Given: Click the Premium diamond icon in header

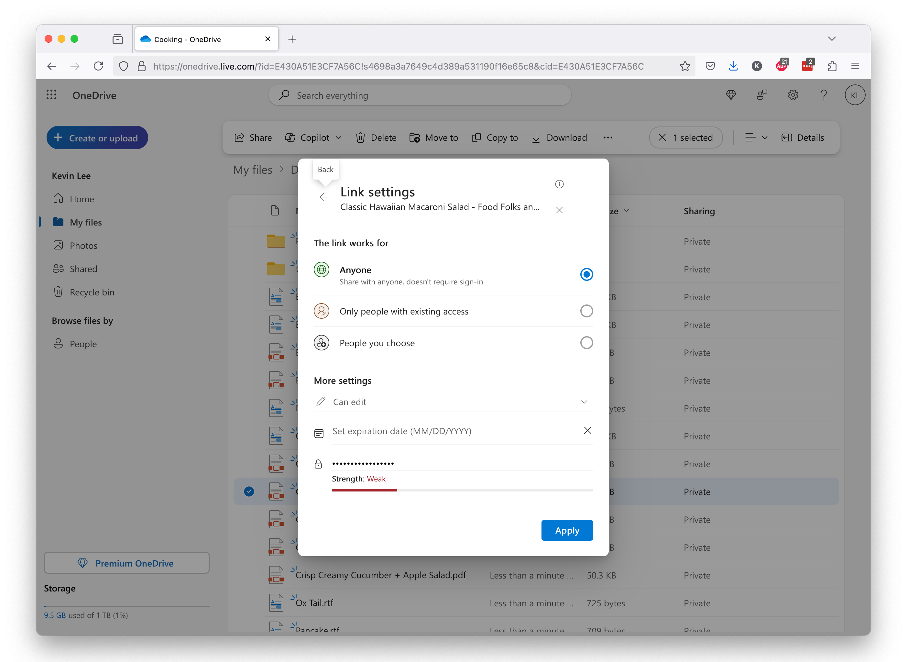Looking at the screenshot, I should click(x=731, y=95).
